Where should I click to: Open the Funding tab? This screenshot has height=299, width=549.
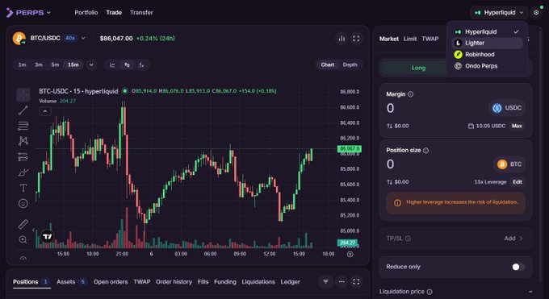coord(225,282)
